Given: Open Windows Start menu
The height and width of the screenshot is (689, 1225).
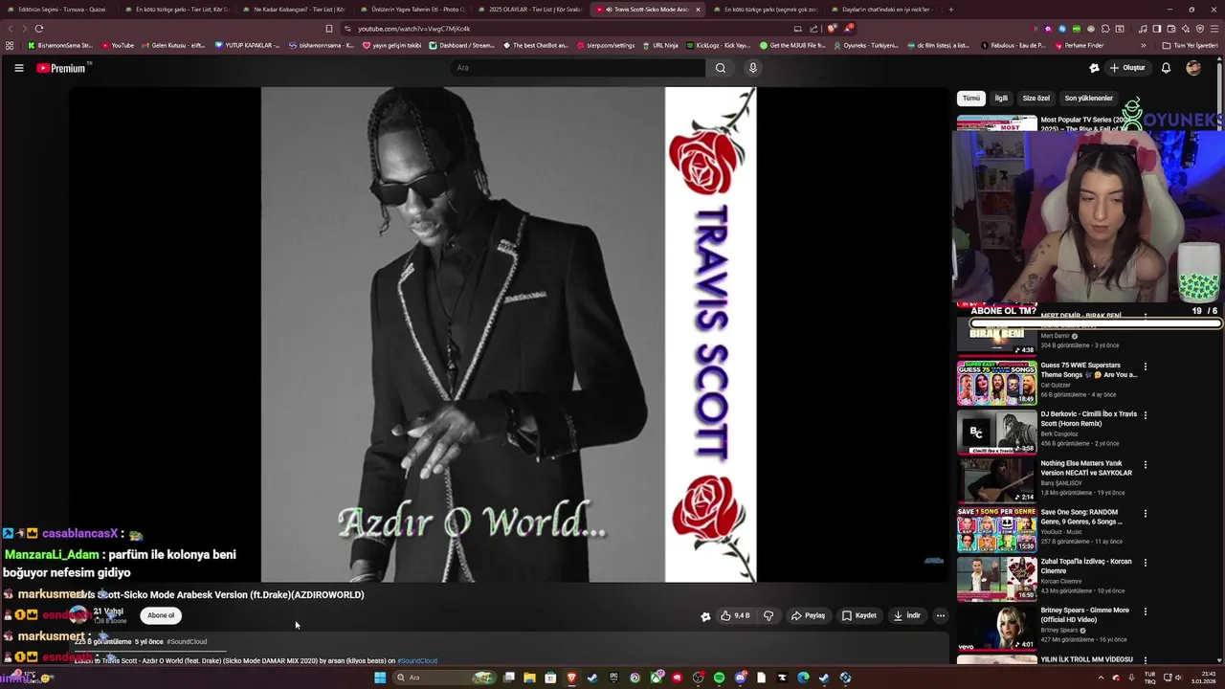Looking at the screenshot, I should pos(380,678).
